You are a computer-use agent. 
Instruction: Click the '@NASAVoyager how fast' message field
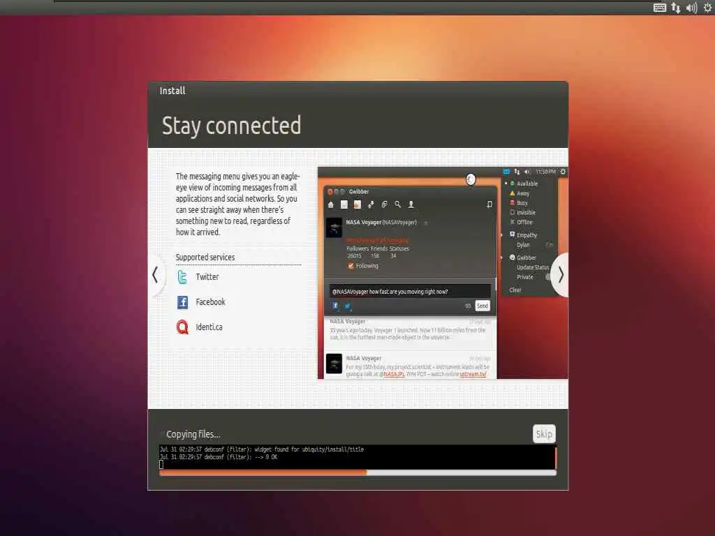(x=409, y=291)
